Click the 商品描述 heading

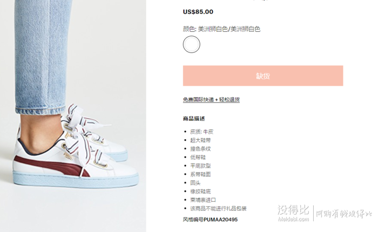coord(194,119)
